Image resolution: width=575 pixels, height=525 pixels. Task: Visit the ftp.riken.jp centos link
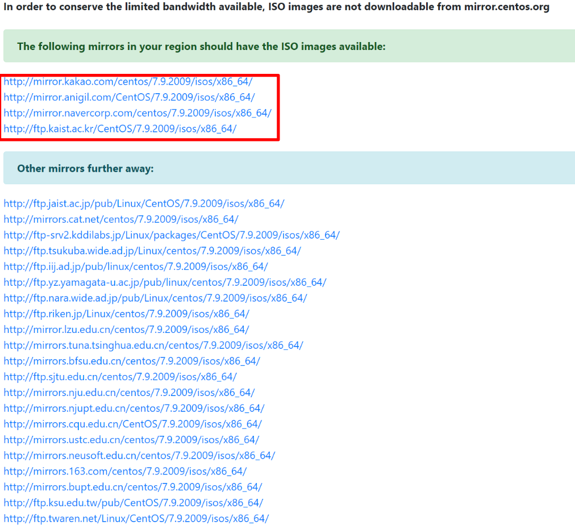[x=127, y=314]
